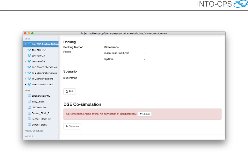248x154 pixels.
Task: Expand the lfr-8controllerValues tree node
Action: pyautogui.click(x=25, y=84)
